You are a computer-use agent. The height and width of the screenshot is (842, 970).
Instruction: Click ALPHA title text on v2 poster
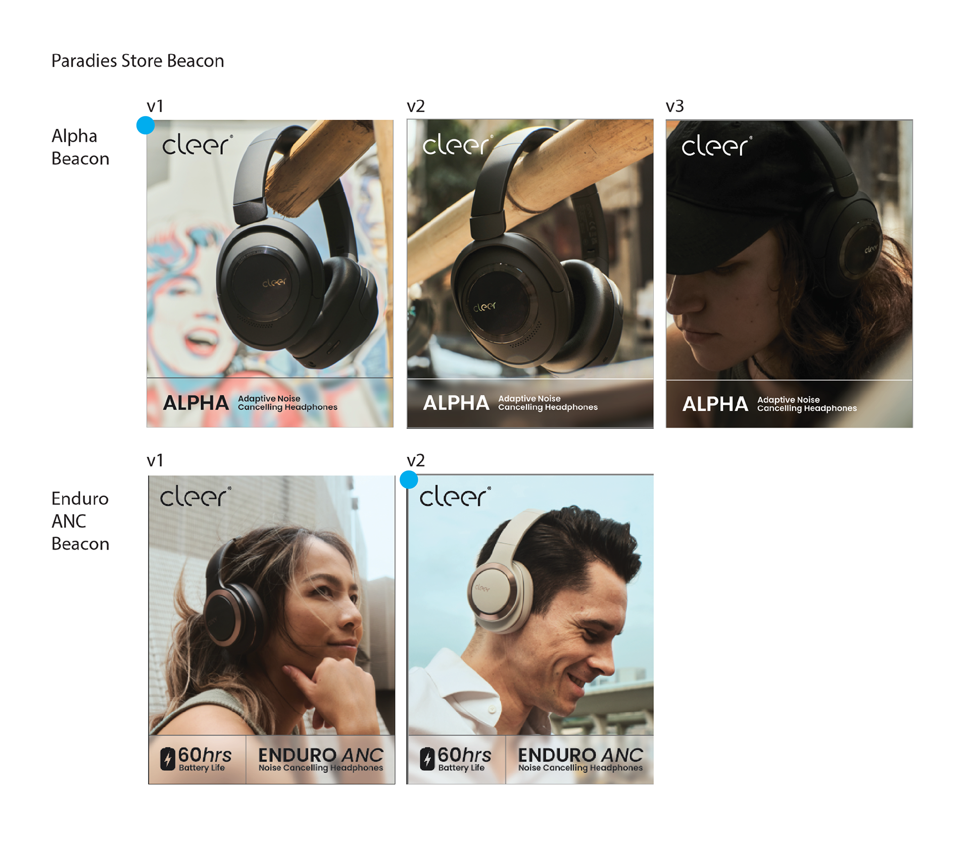456,403
